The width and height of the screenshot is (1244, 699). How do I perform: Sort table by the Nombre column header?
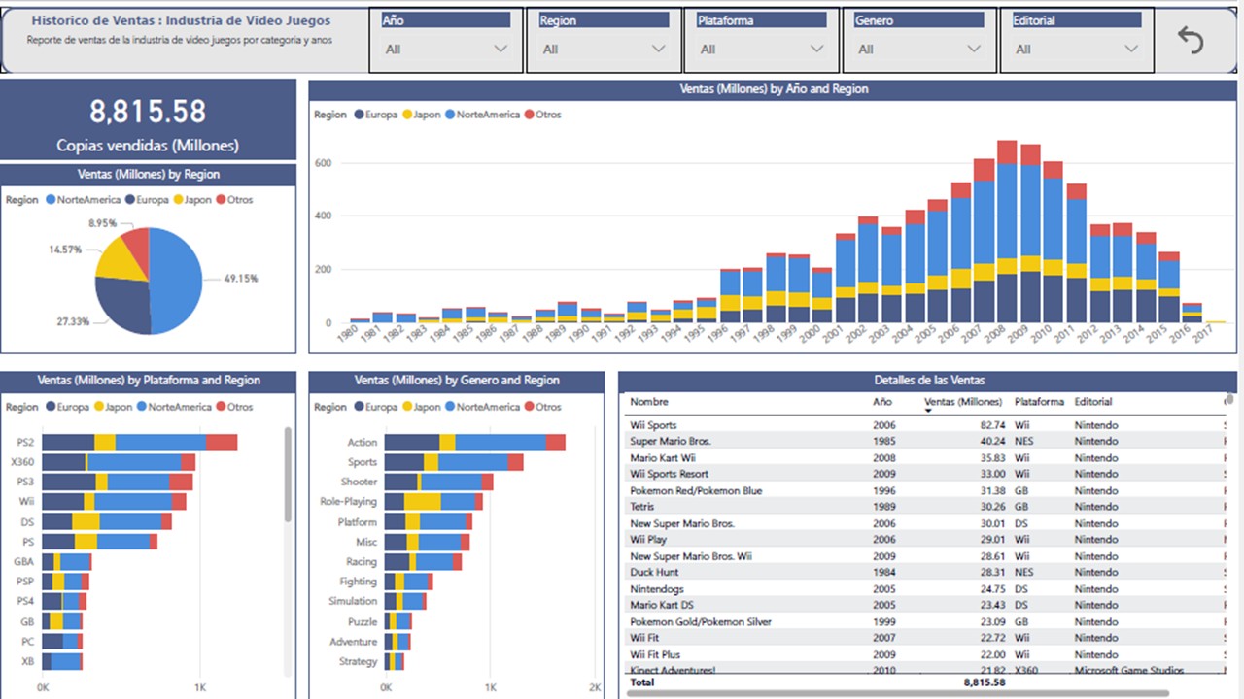pyautogui.click(x=649, y=402)
